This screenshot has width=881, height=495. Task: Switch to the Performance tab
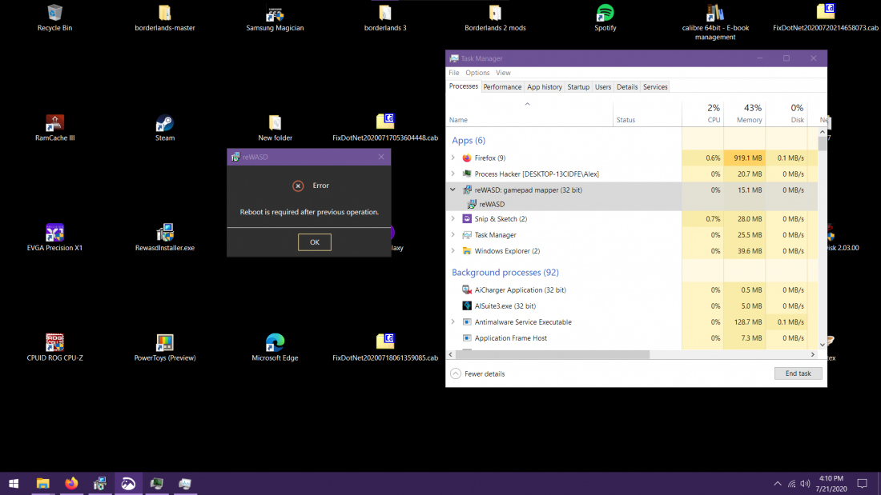(x=502, y=87)
